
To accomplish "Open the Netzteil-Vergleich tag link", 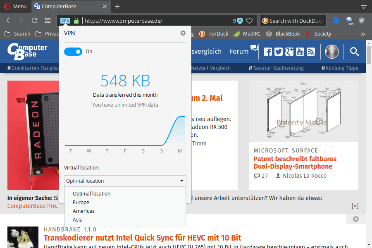I will click(x=211, y=68).
